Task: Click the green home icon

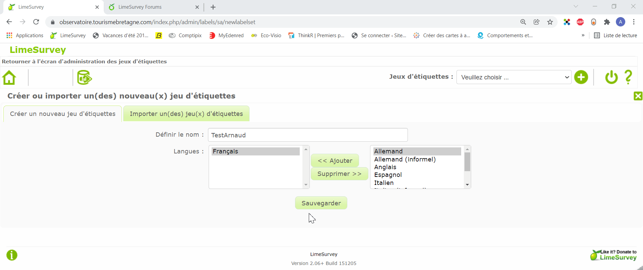Action: pyautogui.click(x=9, y=78)
